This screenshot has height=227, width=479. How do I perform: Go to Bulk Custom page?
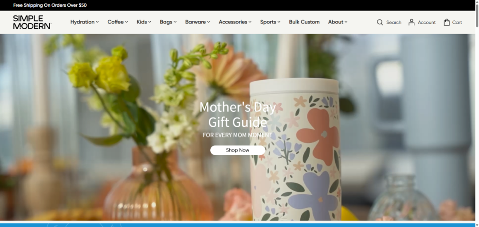pyautogui.click(x=304, y=22)
